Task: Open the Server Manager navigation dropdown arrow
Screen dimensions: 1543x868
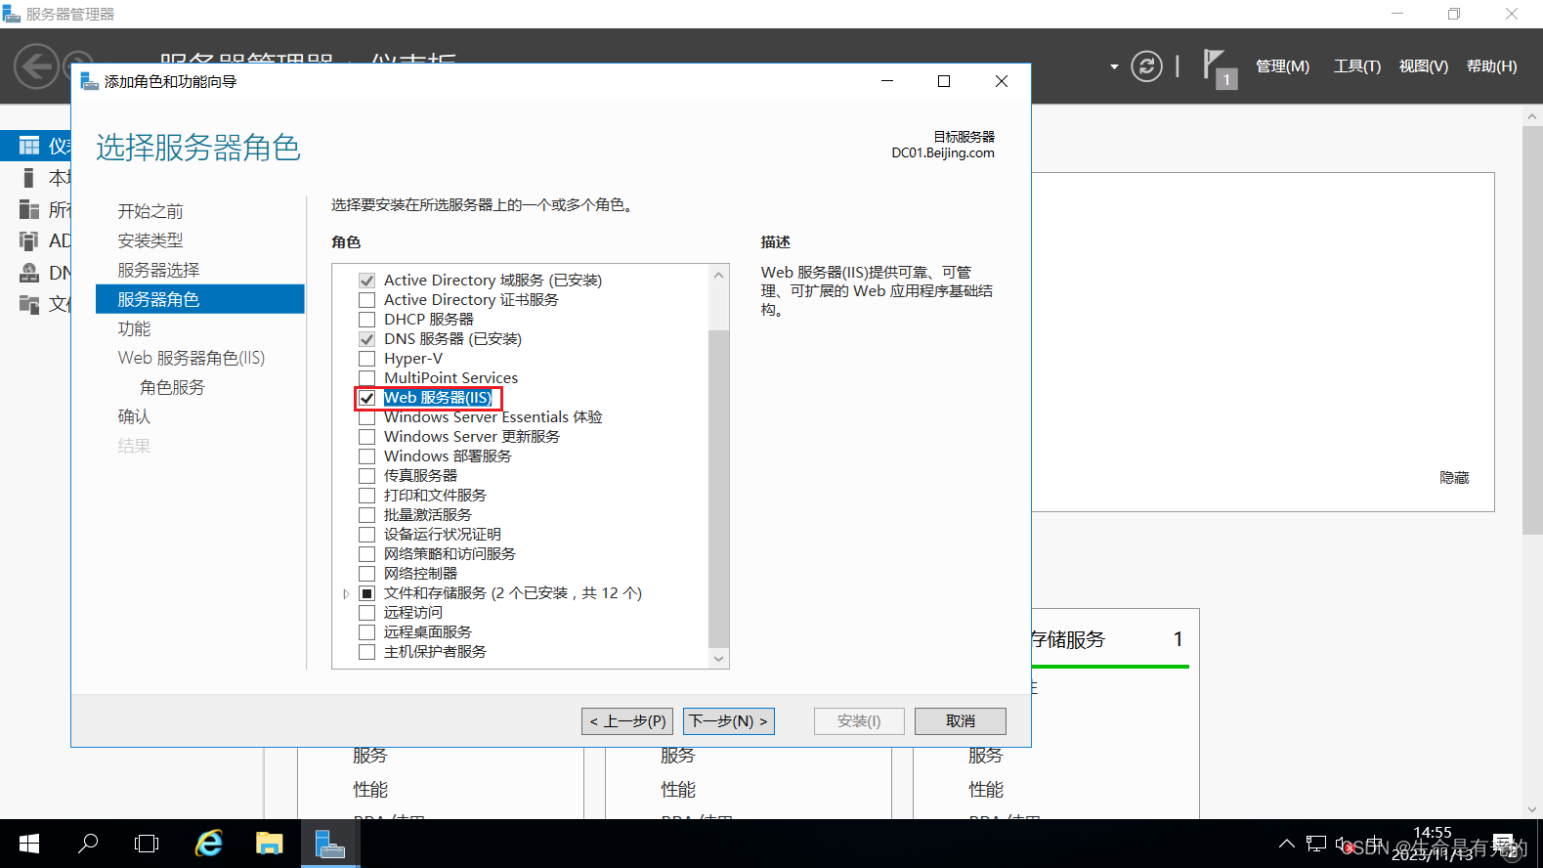Action: pyautogui.click(x=1114, y=66)
